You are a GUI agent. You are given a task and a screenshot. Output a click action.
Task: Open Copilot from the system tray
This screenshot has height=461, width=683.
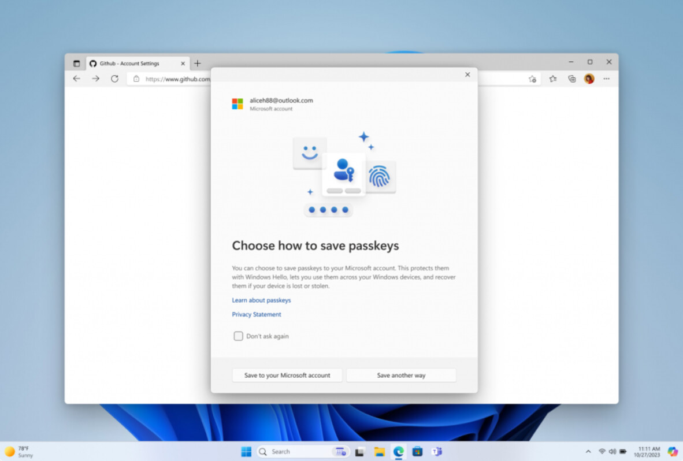[672, 451]
